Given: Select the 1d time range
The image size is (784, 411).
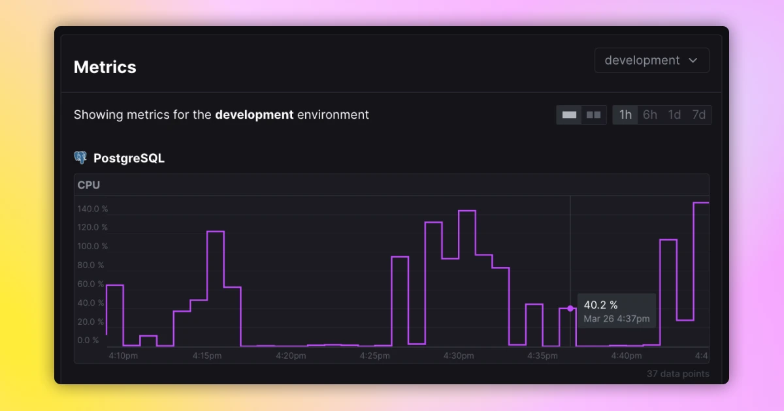Looking at the screenshot, I should click(674, 115).
